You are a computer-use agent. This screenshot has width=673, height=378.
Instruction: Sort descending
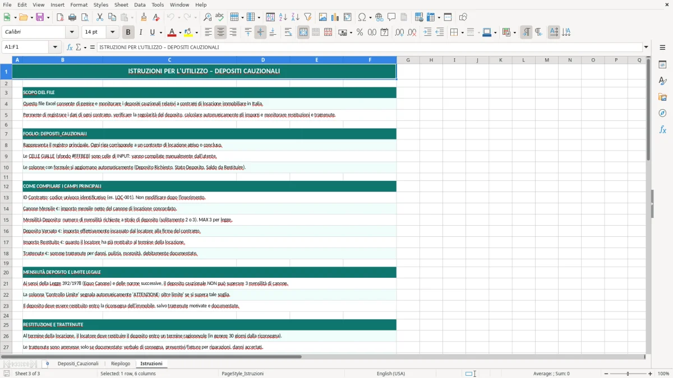coord(295,17)
